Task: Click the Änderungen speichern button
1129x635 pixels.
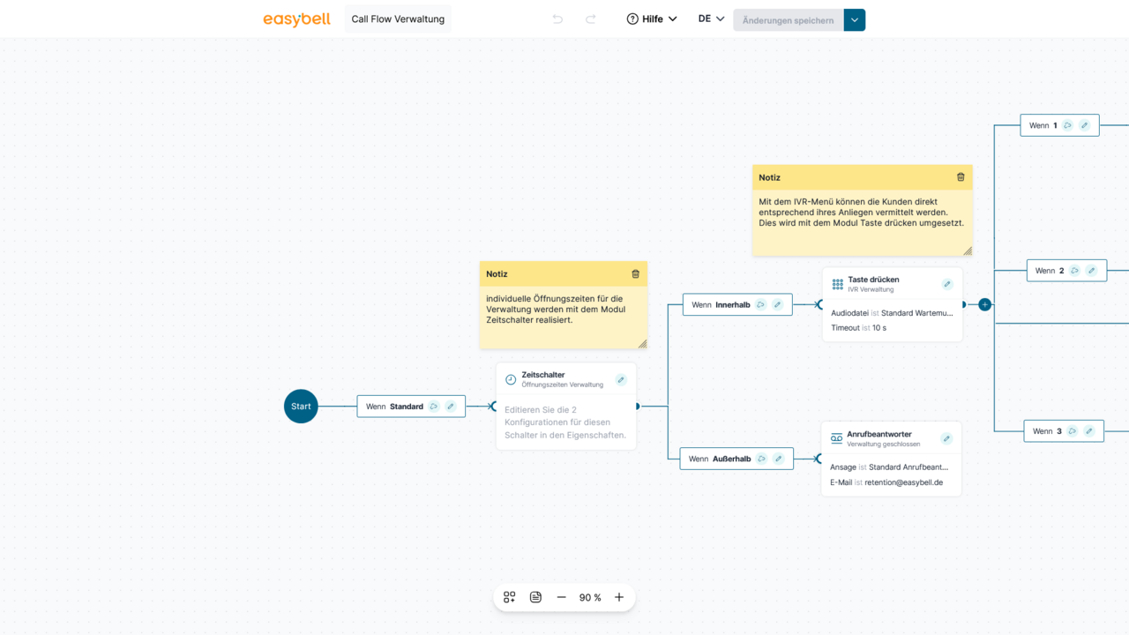Action: pos(788,20)
